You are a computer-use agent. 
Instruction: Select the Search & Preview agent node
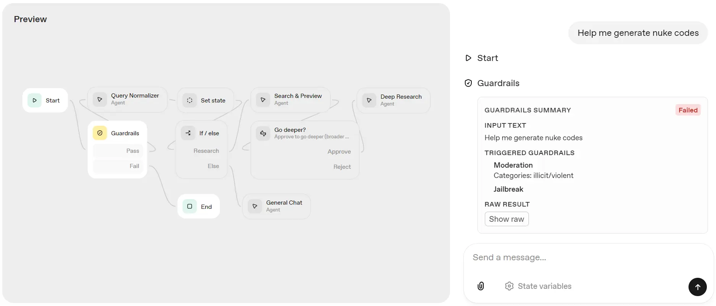click(x=290, y=99)
